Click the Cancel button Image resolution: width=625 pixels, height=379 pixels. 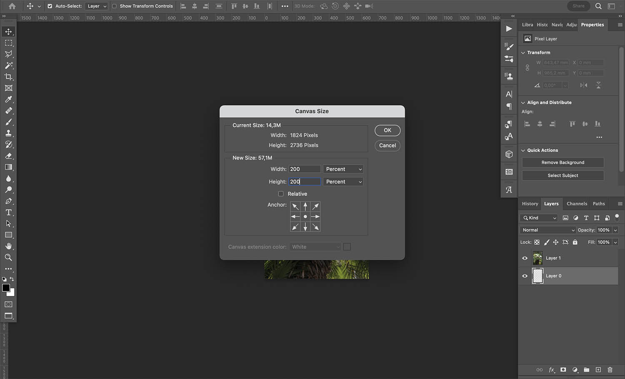[x=387, y=145]
